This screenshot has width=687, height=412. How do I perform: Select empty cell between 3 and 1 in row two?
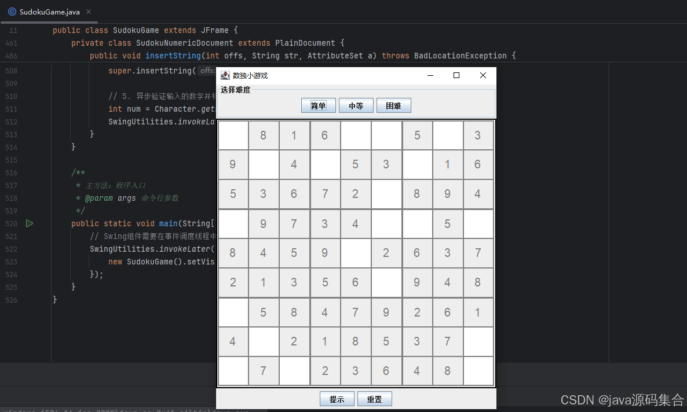(418, 164)
